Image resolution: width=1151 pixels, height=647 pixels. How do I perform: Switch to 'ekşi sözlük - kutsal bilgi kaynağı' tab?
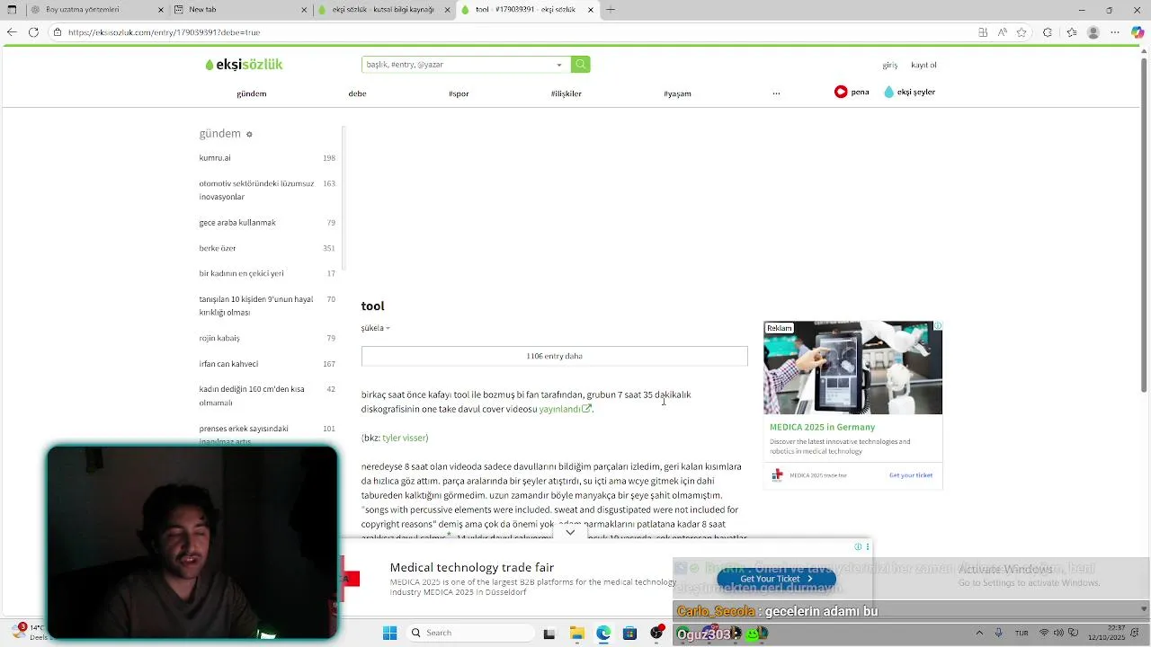383,10
